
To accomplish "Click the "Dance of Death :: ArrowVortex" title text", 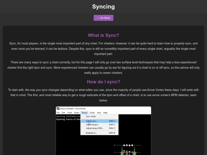I will point(73,109).
